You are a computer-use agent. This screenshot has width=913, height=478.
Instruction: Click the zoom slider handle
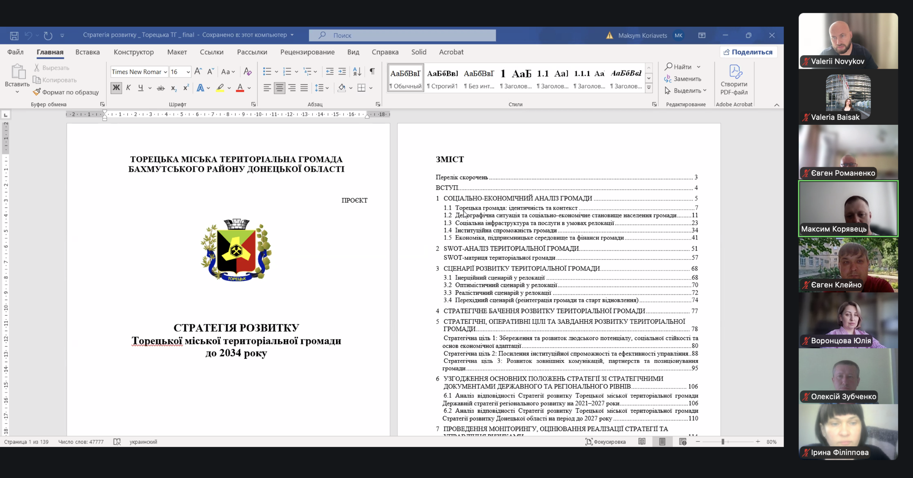(723, 442)
